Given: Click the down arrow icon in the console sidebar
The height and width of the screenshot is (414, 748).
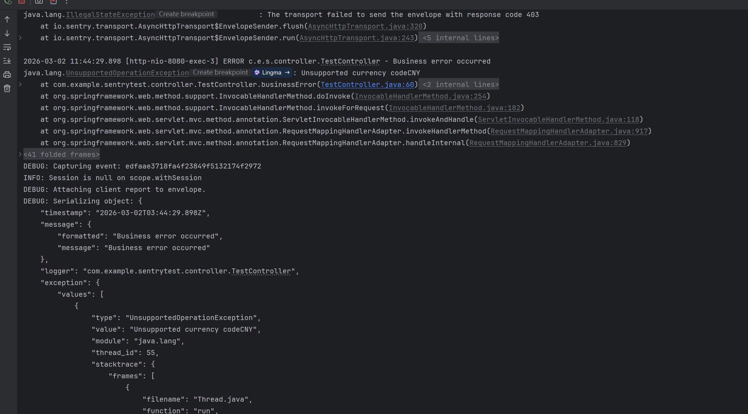Looking at the screenshot, I should (7, 34).
